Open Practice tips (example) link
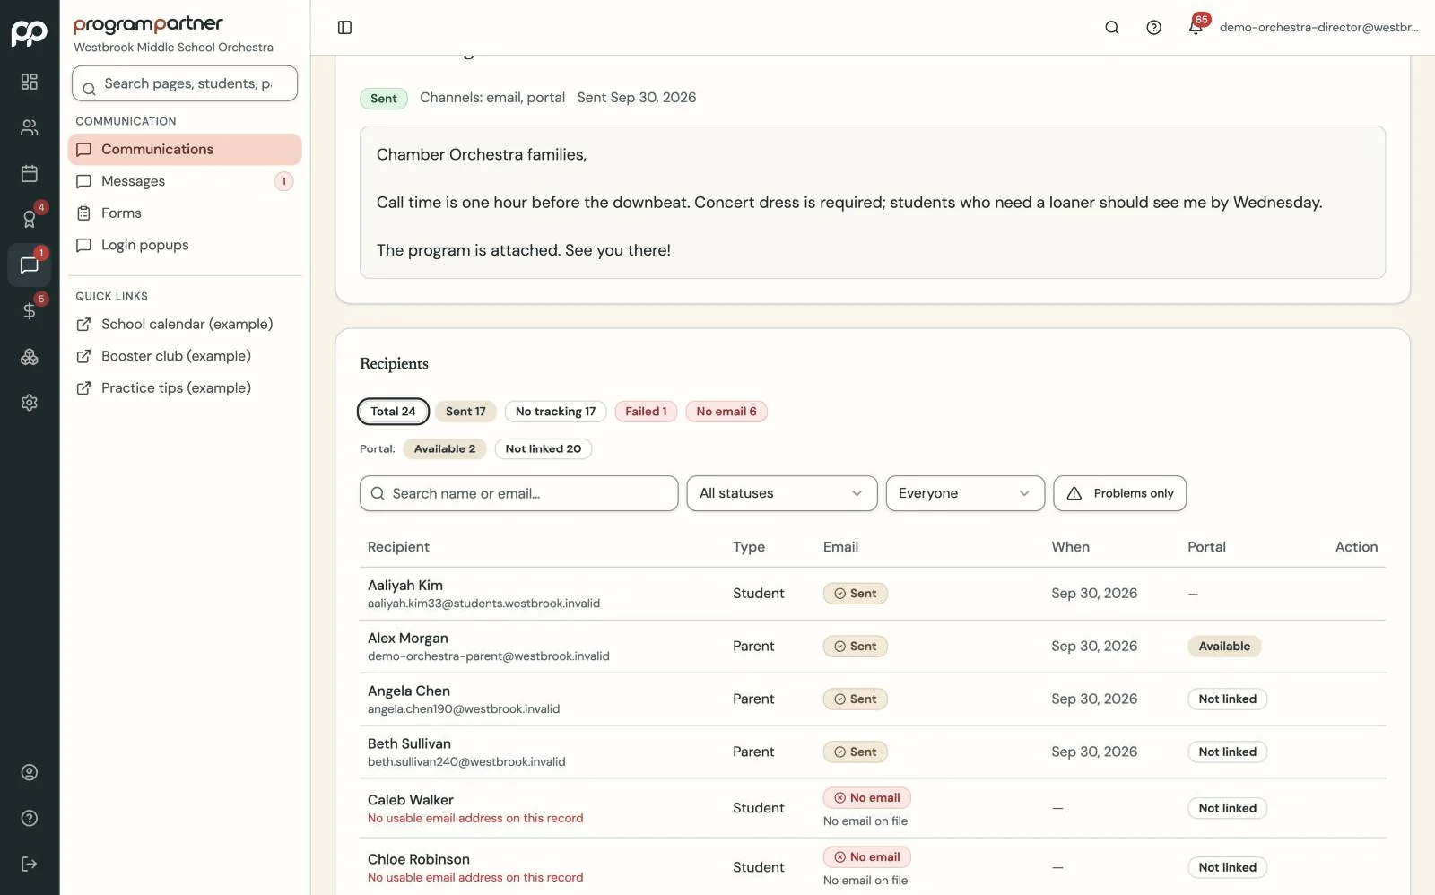1435x895 pixels. click(185, 387)
